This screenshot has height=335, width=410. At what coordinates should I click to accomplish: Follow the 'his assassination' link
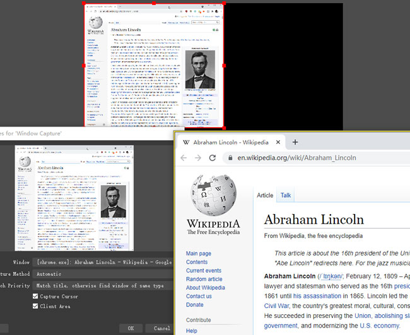(317, 296)
